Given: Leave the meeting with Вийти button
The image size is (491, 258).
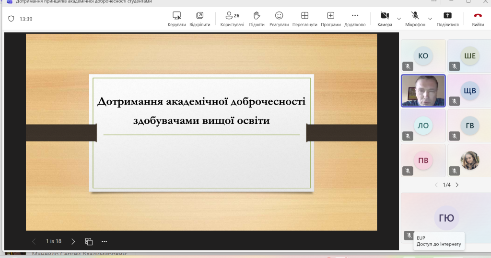Looking at the screenshot, I should click(478, 16).
